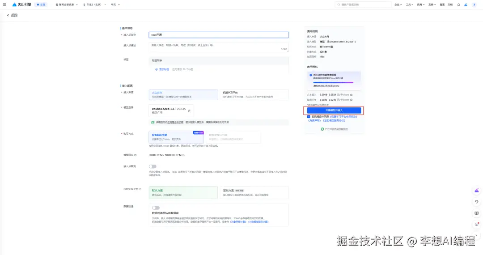
Task: Open the AI数据湖服务计费 link
Action: pos(258,222)
